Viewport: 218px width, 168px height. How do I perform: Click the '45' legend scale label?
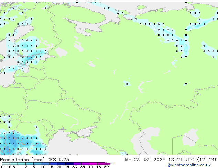tap(98, 167)
